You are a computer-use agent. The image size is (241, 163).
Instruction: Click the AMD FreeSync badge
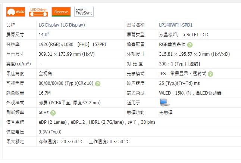pyautogui.click(x=84, y=12)
